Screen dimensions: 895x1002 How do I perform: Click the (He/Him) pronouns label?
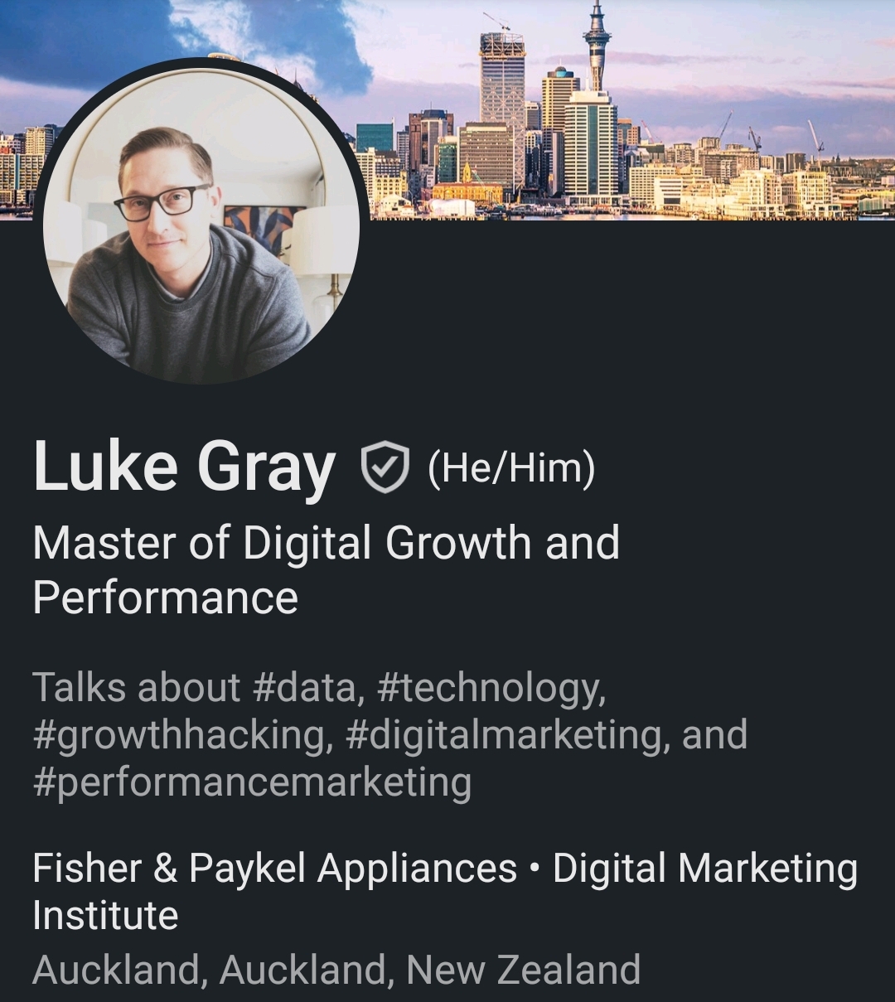511,468
